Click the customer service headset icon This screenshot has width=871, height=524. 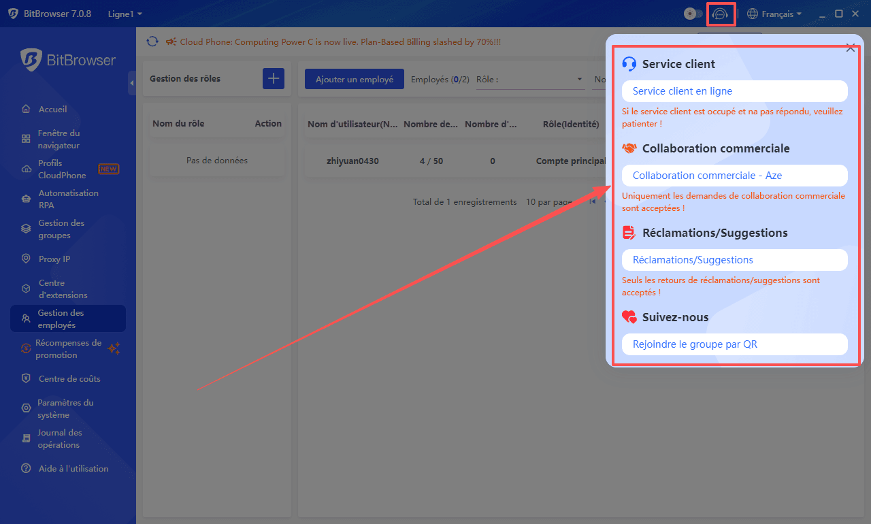click(720, 14)
